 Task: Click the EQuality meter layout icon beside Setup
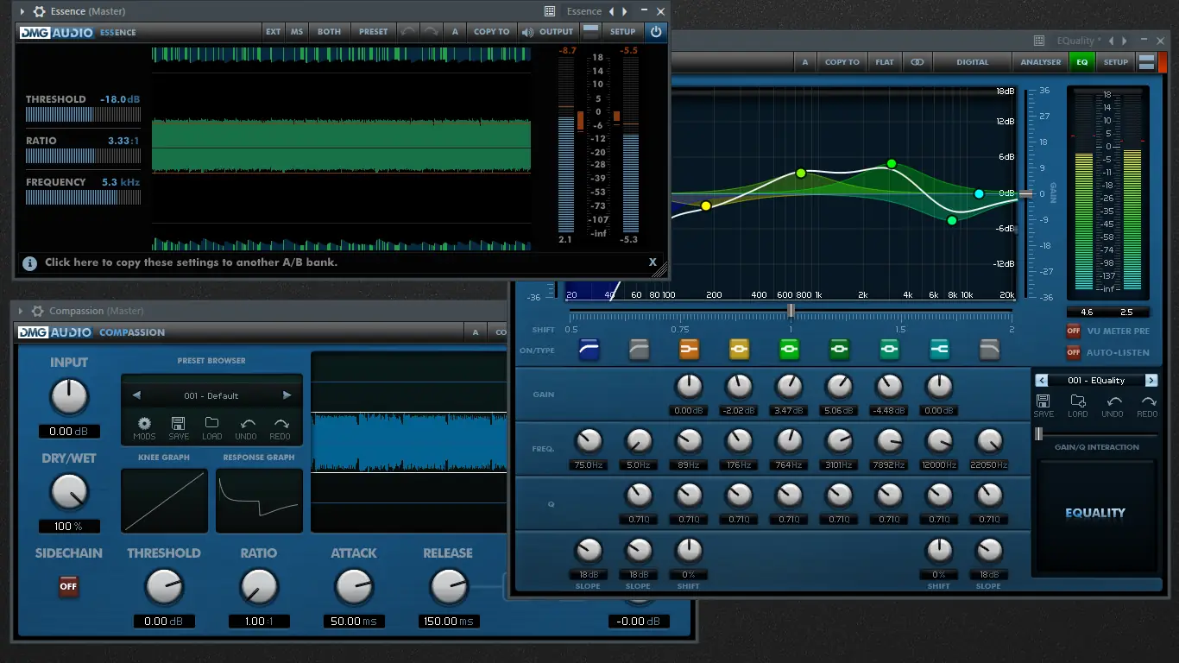[1146, 62]
